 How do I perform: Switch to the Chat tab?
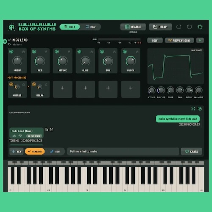(91, 27)
